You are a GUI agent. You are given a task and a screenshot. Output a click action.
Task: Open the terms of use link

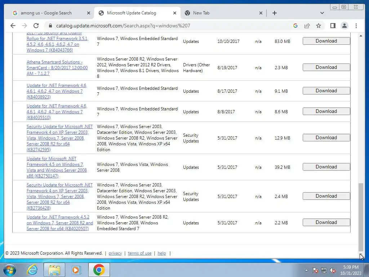(139, 253)
